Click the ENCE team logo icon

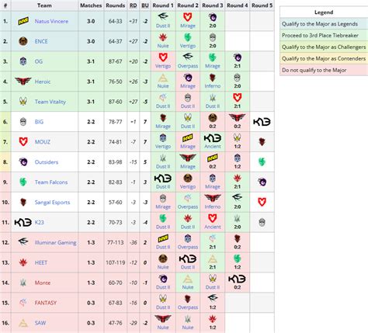(23, 41)
